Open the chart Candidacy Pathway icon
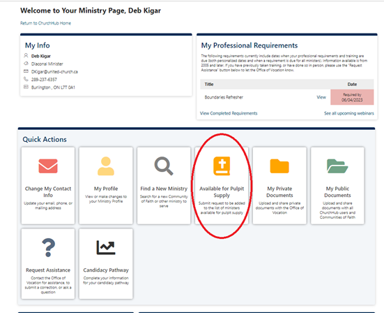Screen dimensions: 384x313 point(106,247)
